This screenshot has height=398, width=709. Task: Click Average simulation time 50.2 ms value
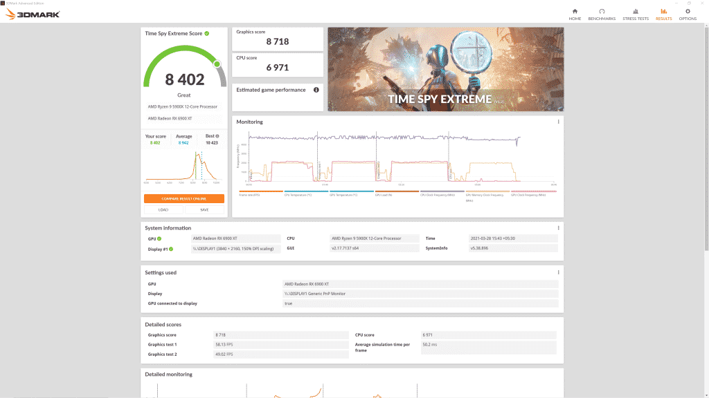[489, 348]
